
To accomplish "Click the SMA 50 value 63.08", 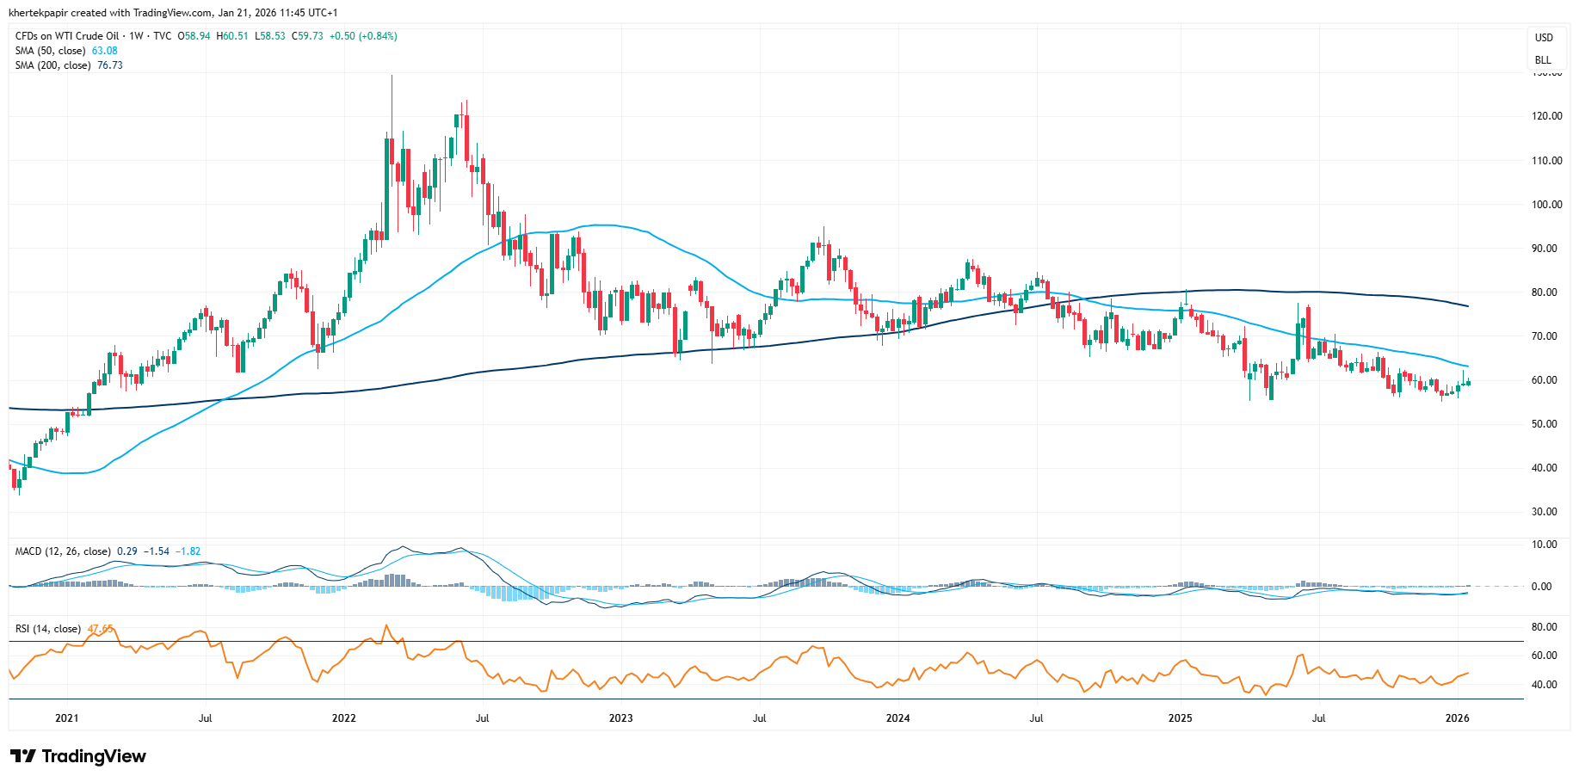I will pyautogui.click(x=105, y=51).
